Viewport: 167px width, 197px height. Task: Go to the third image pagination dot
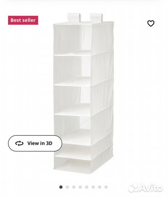[74, 187]
